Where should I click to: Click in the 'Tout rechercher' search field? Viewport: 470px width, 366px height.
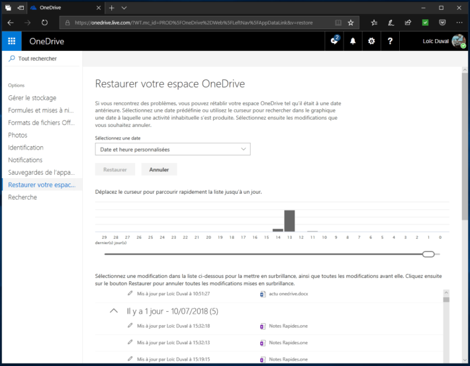click(42, 59)
